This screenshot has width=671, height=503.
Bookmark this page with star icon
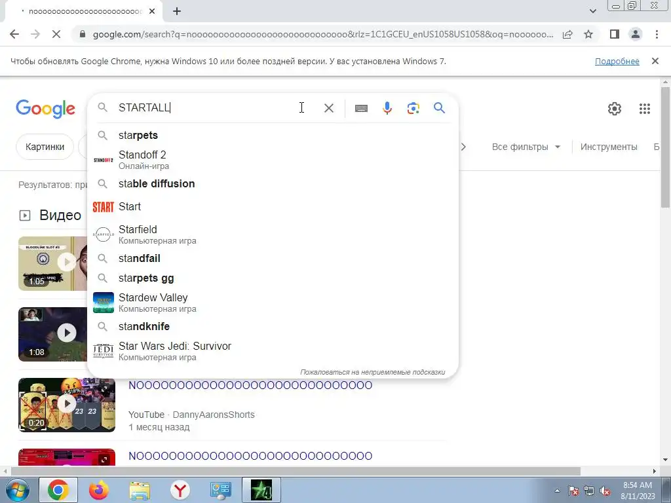click(588, 34)
